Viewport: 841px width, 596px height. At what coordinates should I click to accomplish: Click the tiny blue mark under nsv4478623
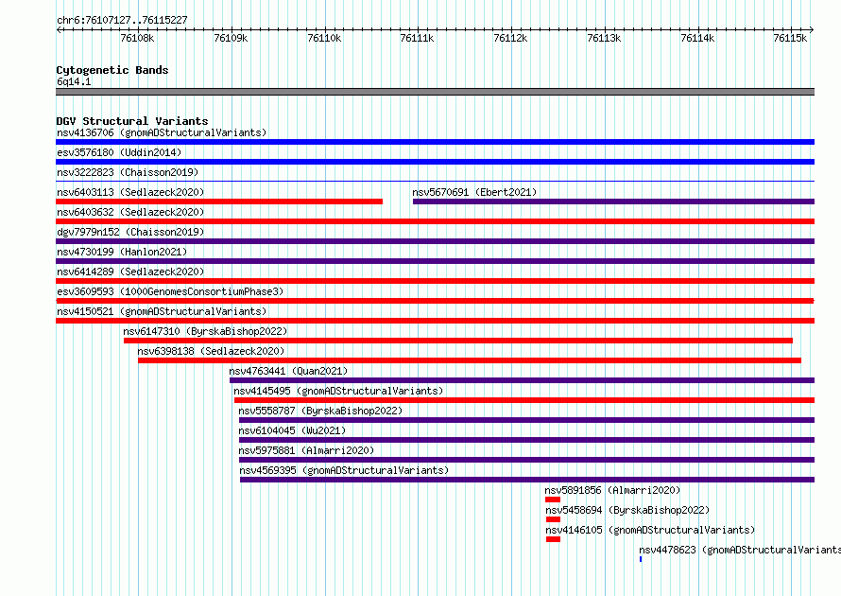[x=641, y=559]
